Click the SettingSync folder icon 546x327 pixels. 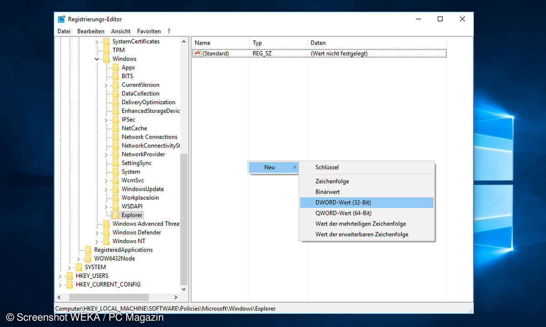click(116, 163)
